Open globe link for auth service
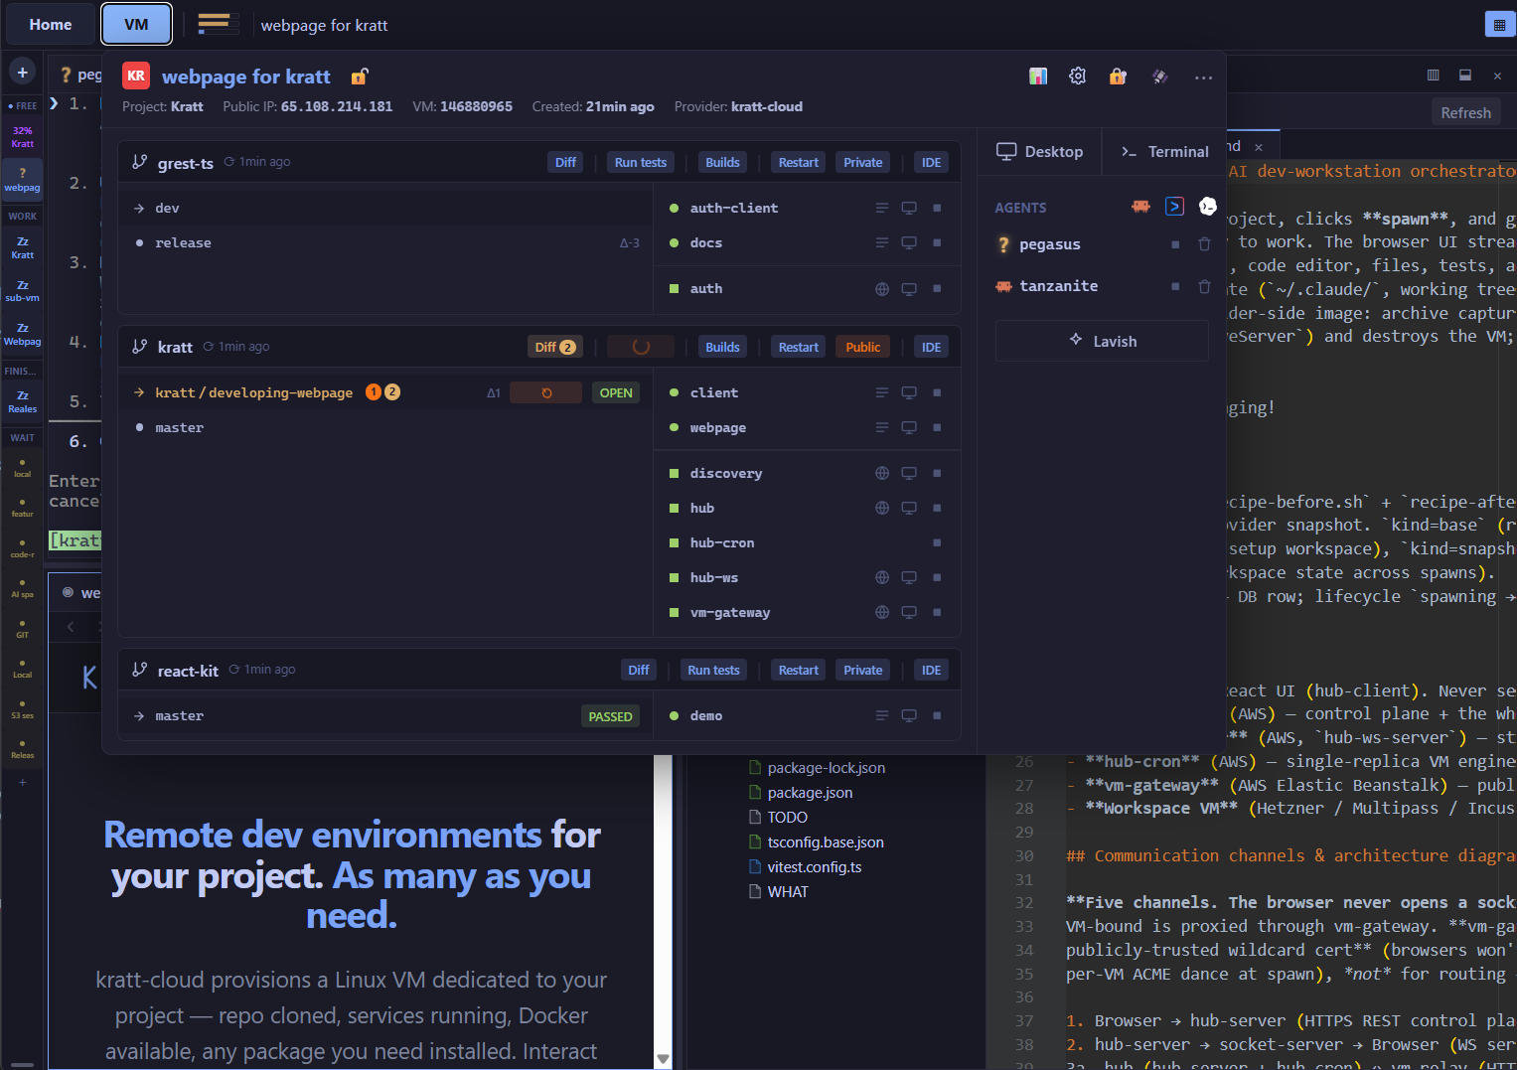The image size is (1517, 1070). tap(881, 289)
